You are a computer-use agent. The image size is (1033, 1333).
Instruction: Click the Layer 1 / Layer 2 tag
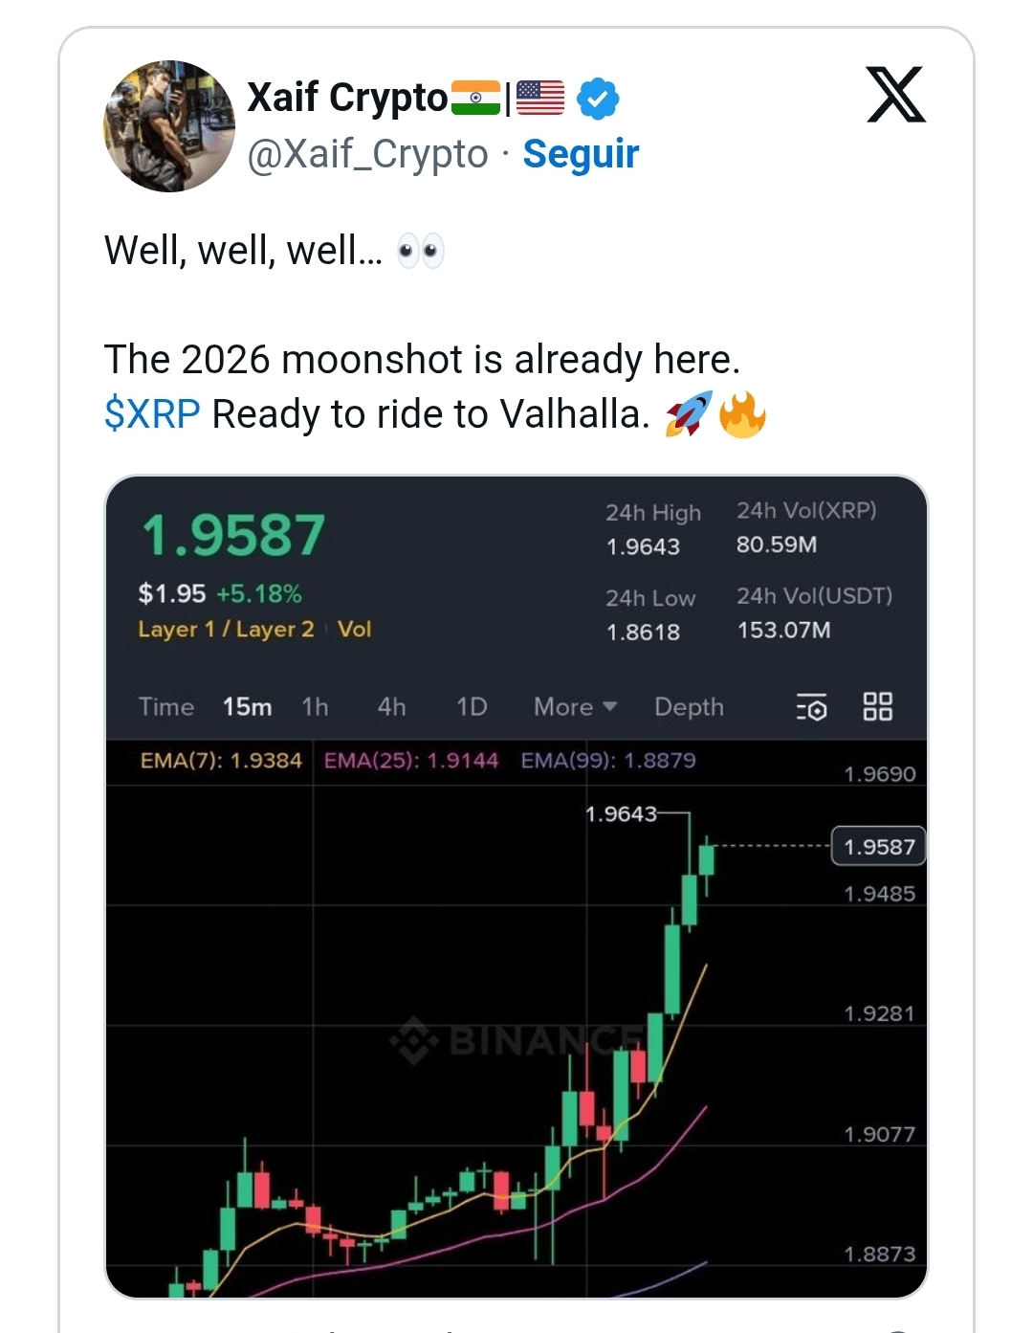tap(226, 630)
